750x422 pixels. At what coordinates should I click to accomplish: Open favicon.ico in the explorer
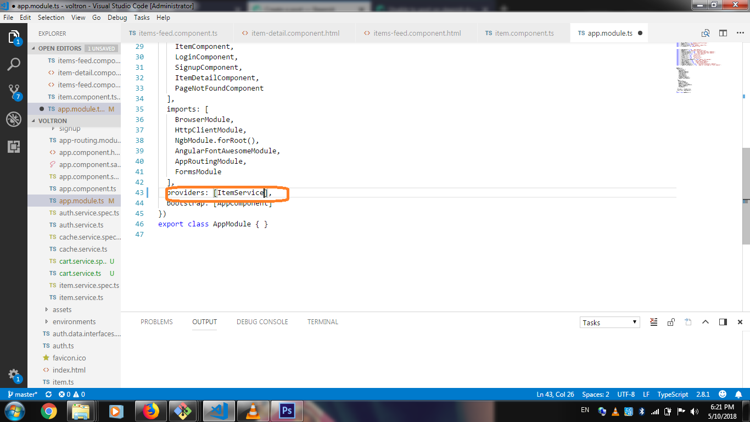click(x=69, y=358)
